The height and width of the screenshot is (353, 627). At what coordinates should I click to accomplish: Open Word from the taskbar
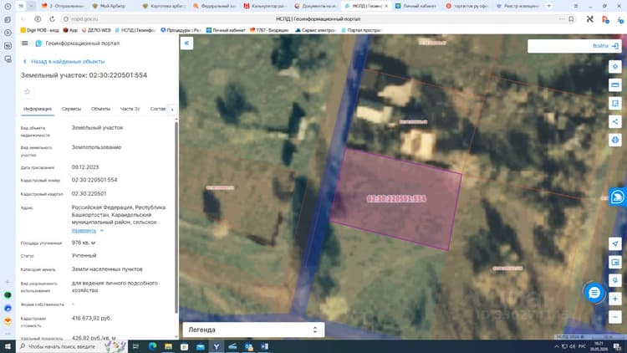[x=264, y=346]
